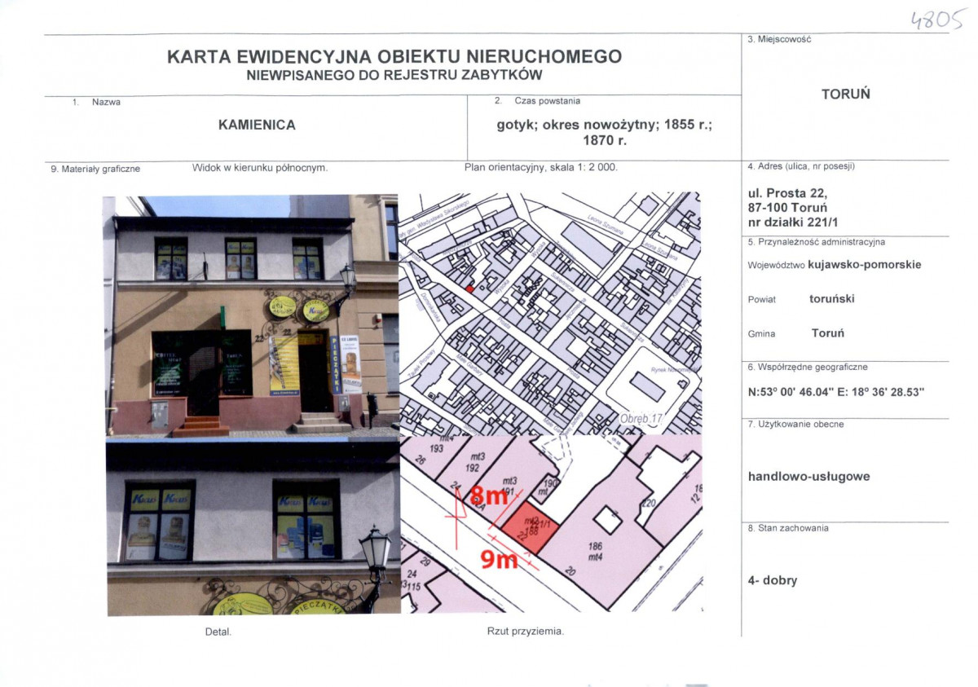
Task: Click the "5. Przynależność administracyjna" label
Action: tap(817, 242)
